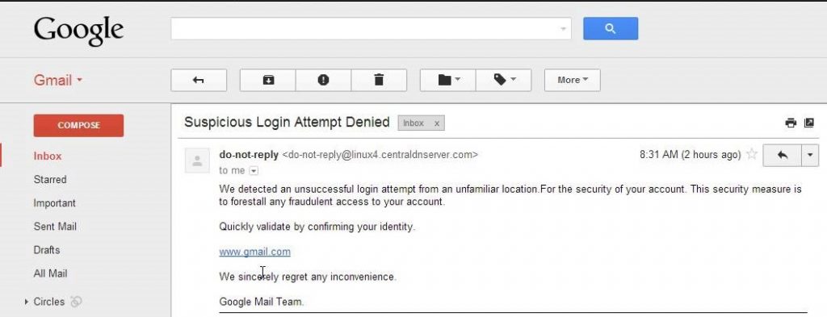The width and height of the screenshot is (827, 317).
Task: Expand the Circles section in sidebar
Action: tap(27, 302)
